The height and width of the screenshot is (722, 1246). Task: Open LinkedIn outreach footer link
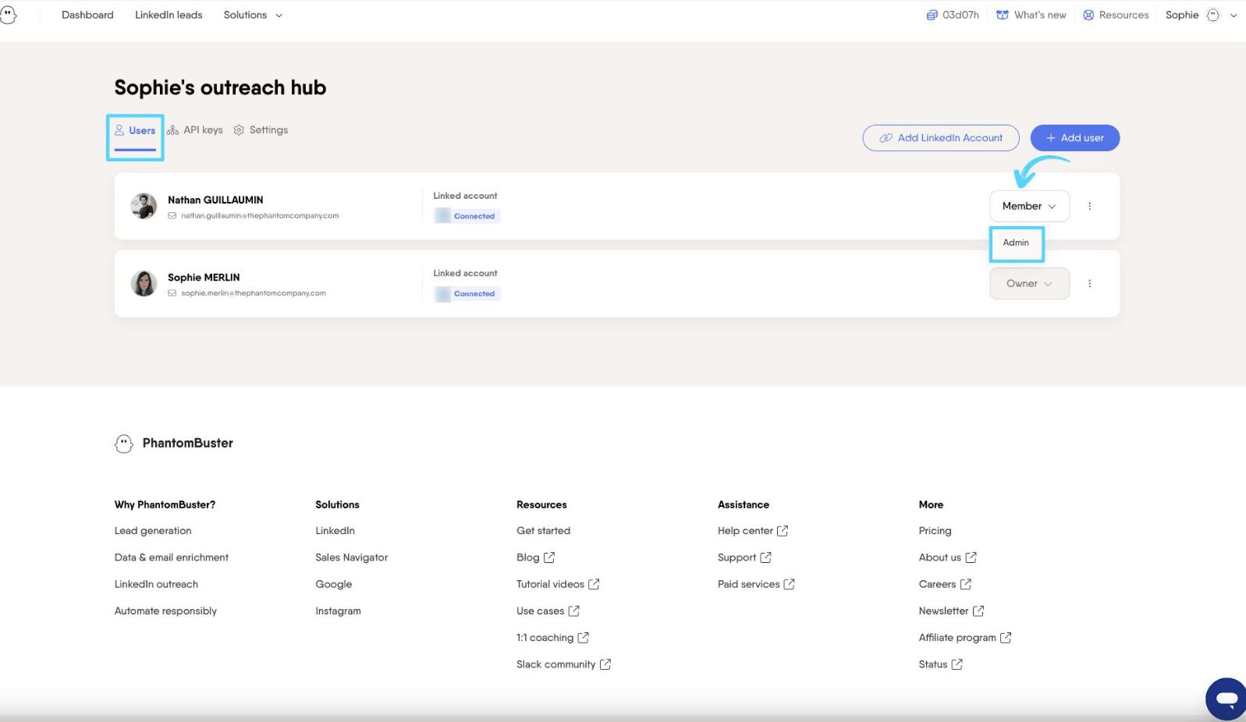tap(156, 584)
